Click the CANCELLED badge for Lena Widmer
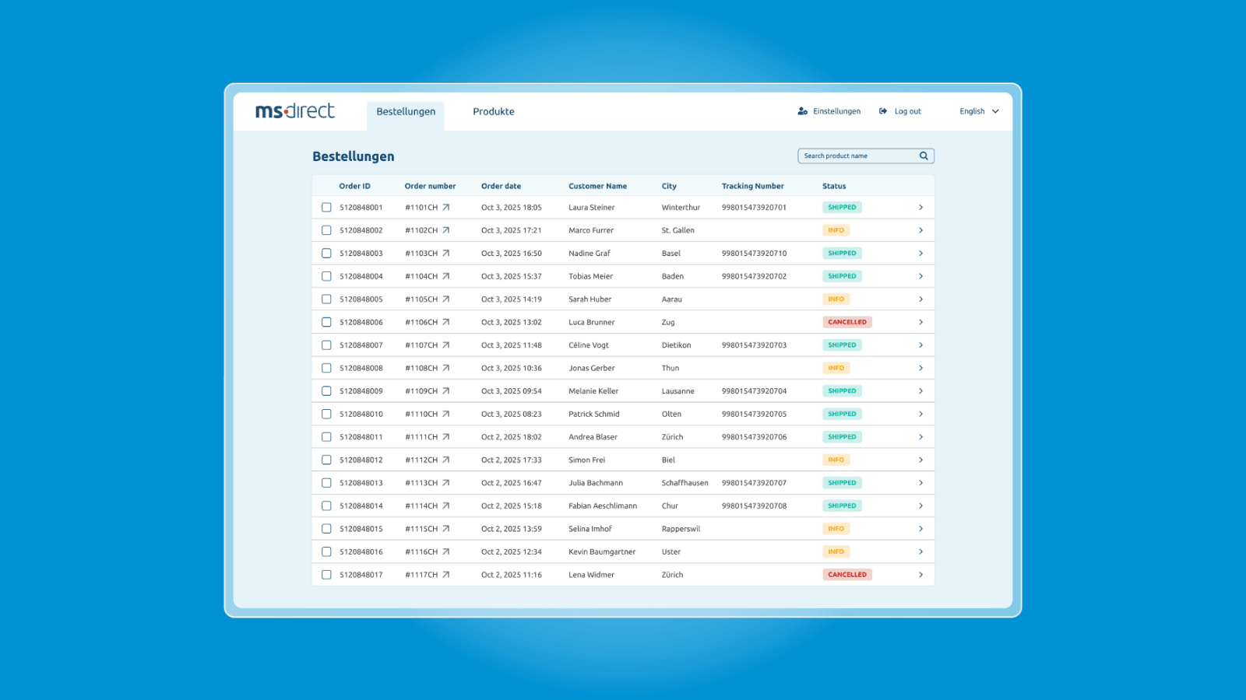Screen dimensions: 1246x700 click(x=847, y=575)
